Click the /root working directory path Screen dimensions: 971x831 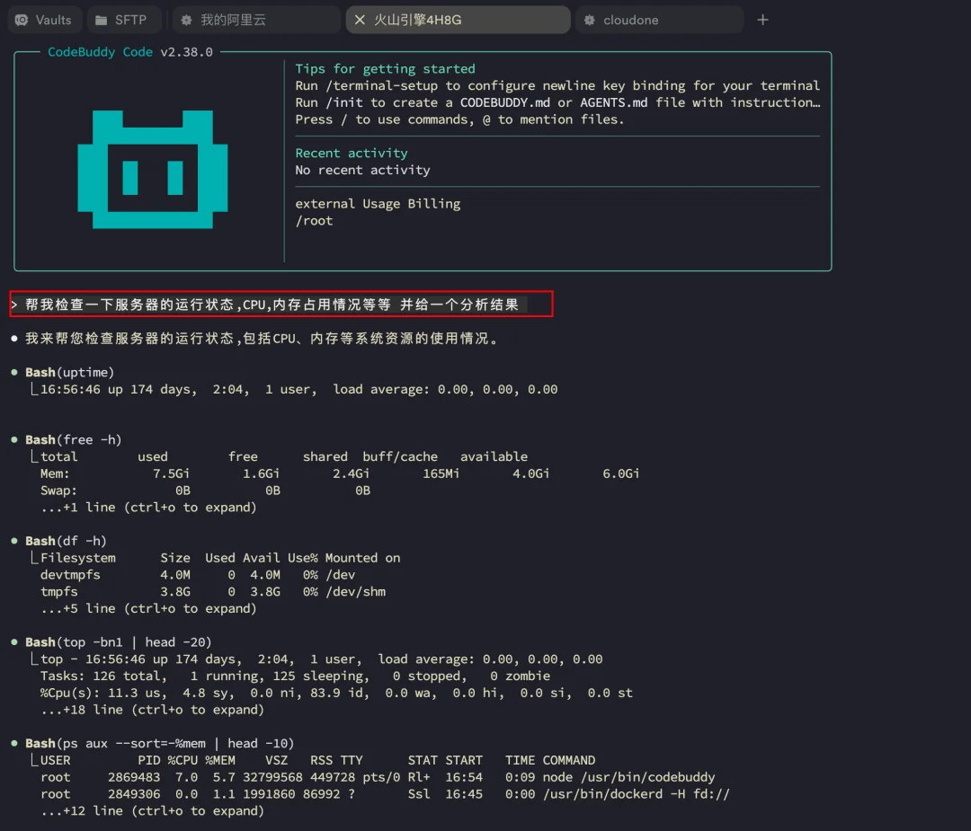coord(314,221)
